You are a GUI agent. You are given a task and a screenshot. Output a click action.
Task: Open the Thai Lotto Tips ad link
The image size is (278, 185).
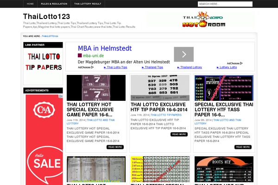tap(115, 67)
